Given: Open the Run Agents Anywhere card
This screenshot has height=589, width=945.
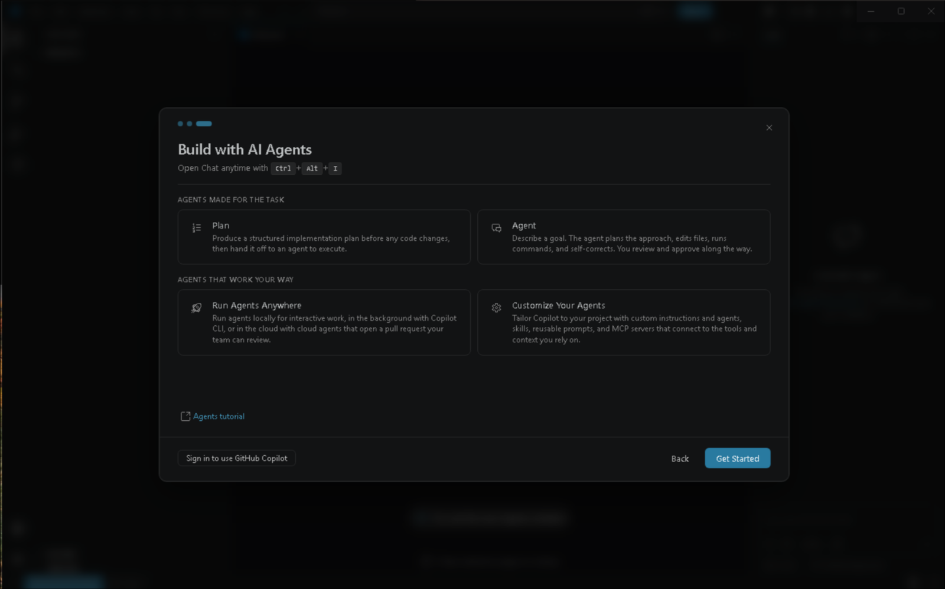Looking at the screenshot, I should coord(324,322).
